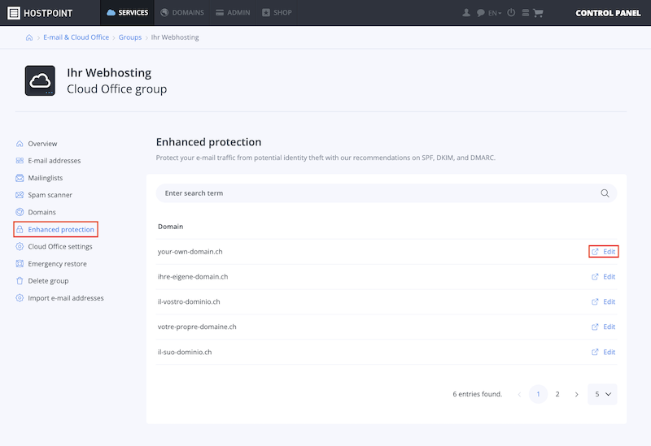The width and height of the screenshot is (651, 446).
Task: Open the Domains tab
Action: point(181,12)
